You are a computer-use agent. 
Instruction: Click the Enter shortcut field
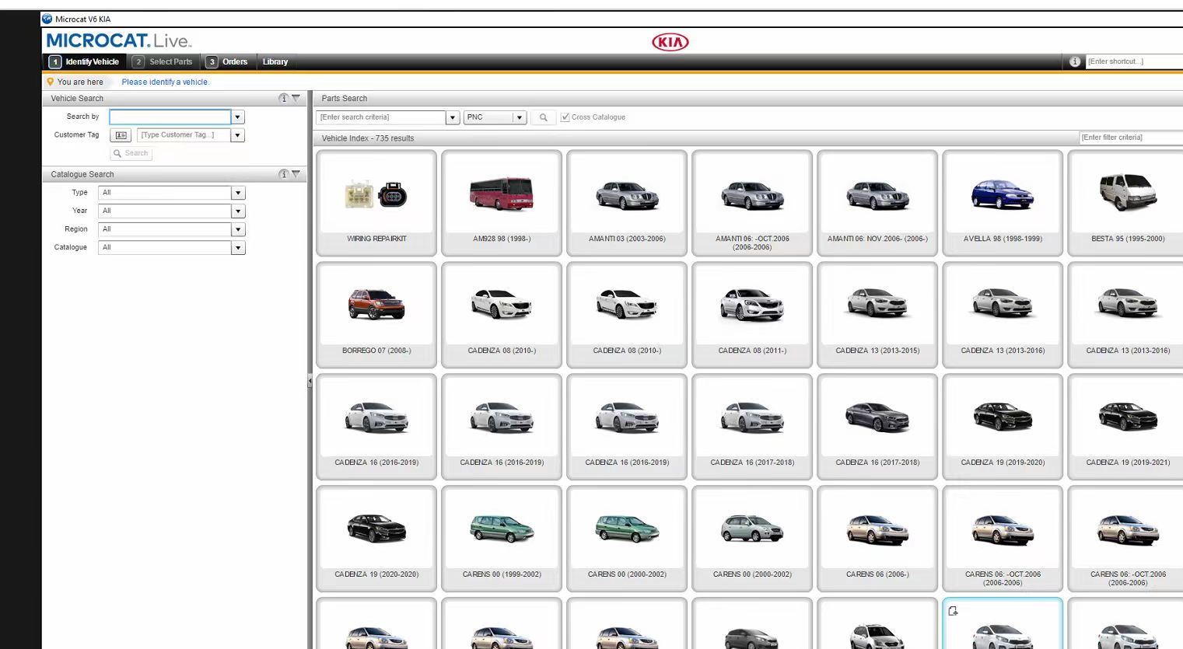point(1133,61)
